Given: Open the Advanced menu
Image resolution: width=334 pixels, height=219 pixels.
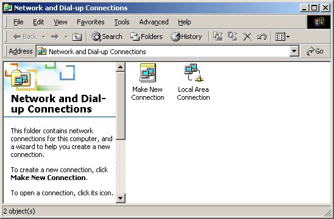Looking at the screenshot, I should click(x=154, y=22).
